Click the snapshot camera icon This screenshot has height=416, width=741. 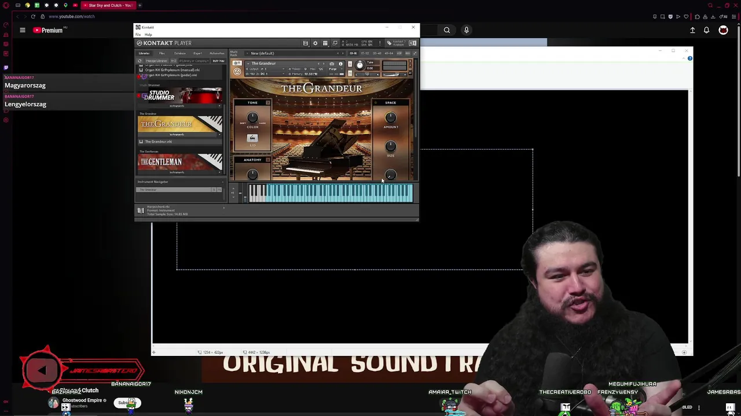click(332, 64)
